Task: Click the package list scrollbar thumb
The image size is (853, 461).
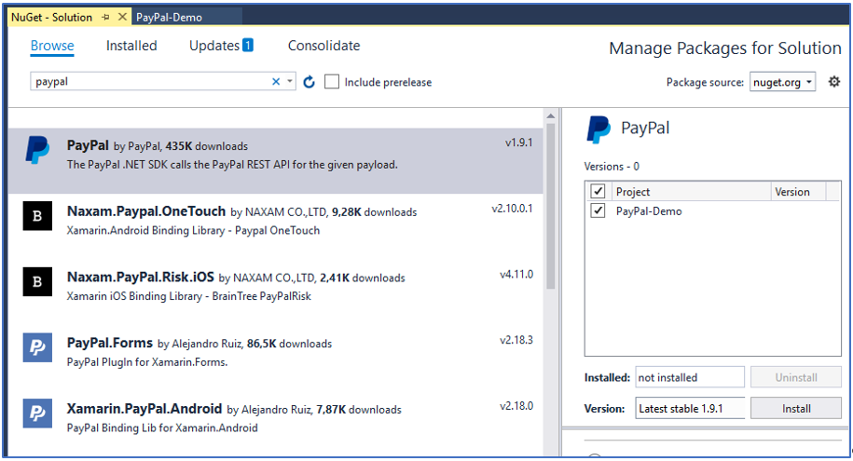Action: [551, 207]
